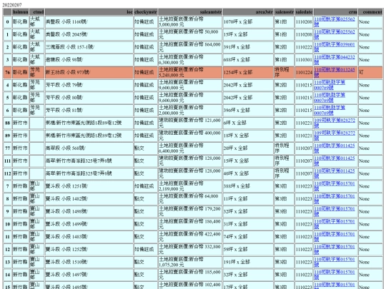This screenshot has height=289, width=386.
Task: Open the crm link in row 13
Action: tap(335, 262)
